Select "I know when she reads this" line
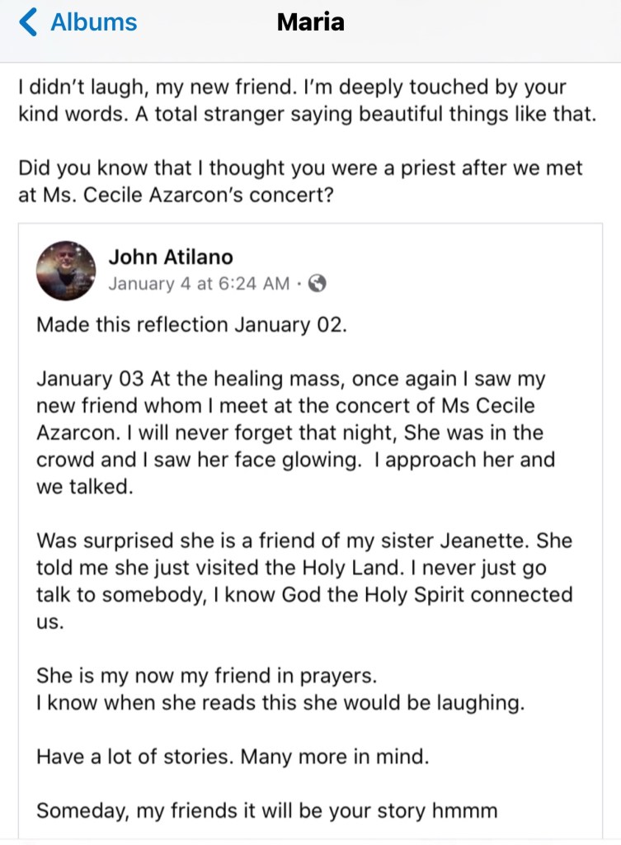Image resolution: width=621 pixels, height=845 pixels. pos(254,702)
